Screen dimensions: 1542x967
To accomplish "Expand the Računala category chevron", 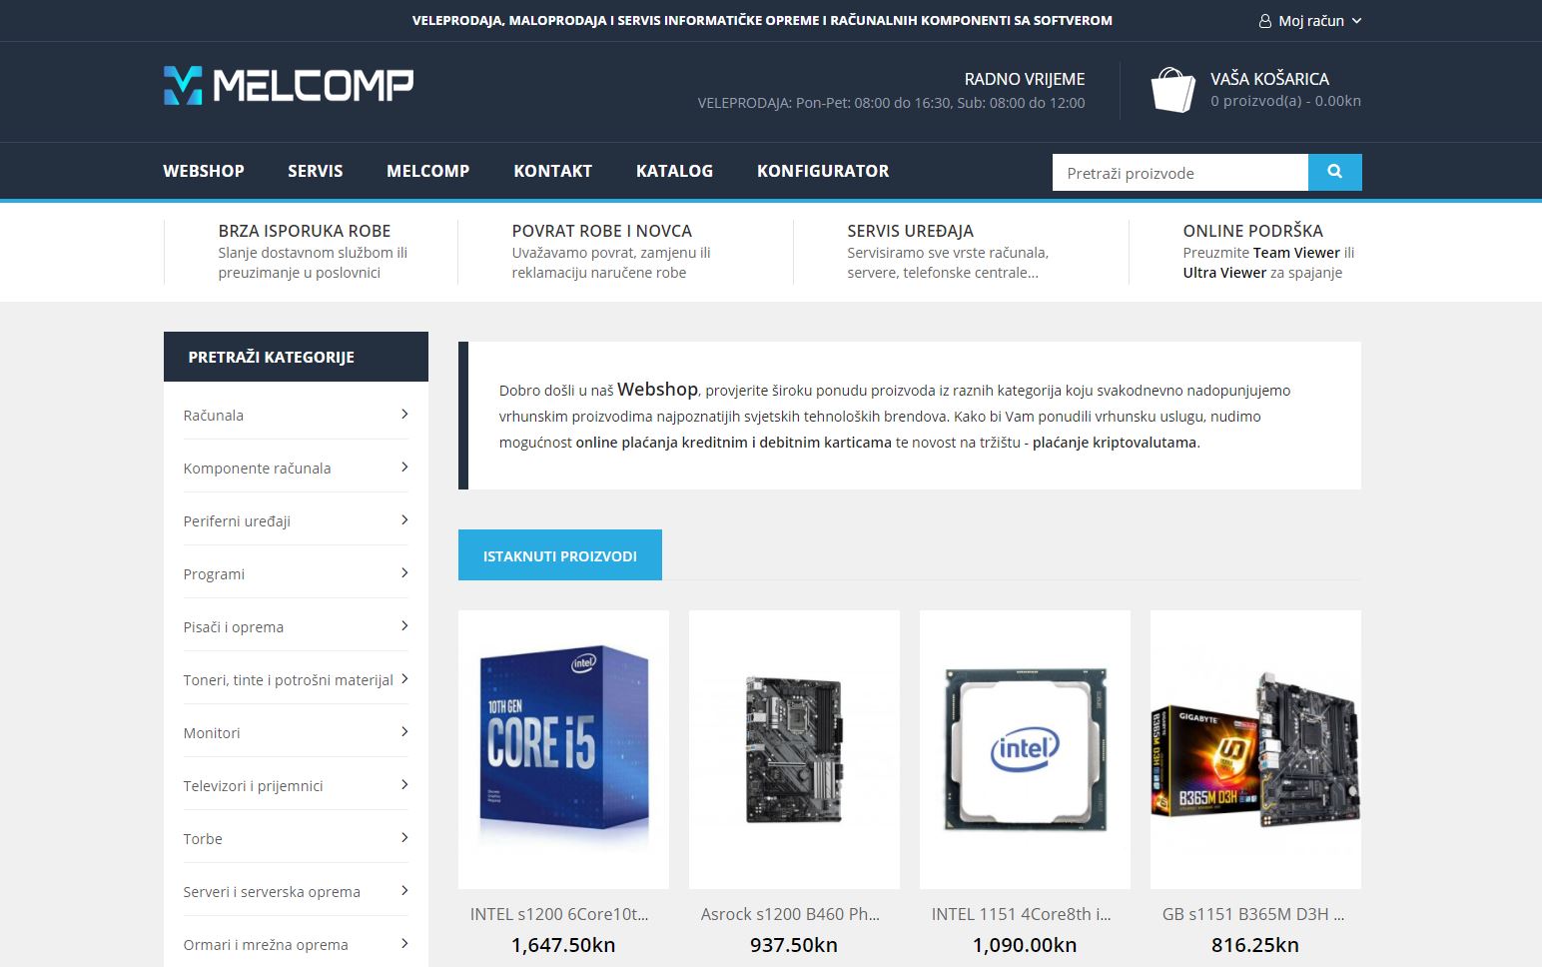I will [404, 414].
